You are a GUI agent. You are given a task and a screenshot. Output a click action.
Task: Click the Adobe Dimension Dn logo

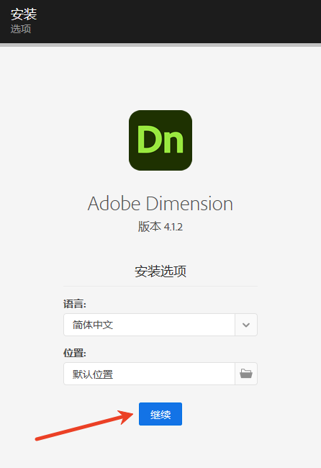pos(160,140)
